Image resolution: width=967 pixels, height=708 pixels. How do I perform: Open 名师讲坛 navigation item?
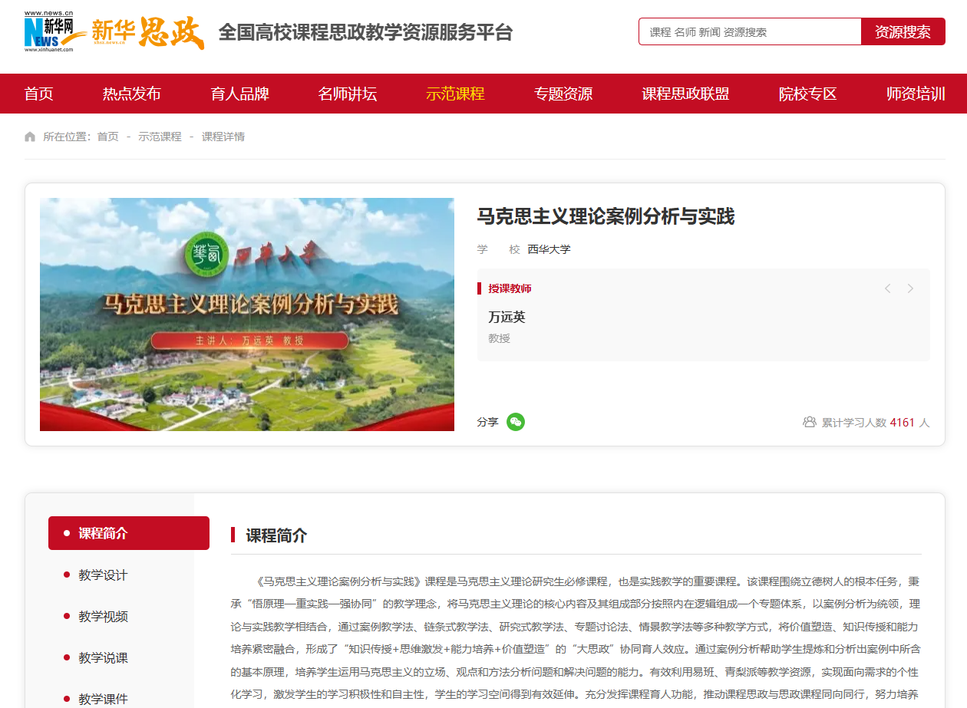click(348, 94)
